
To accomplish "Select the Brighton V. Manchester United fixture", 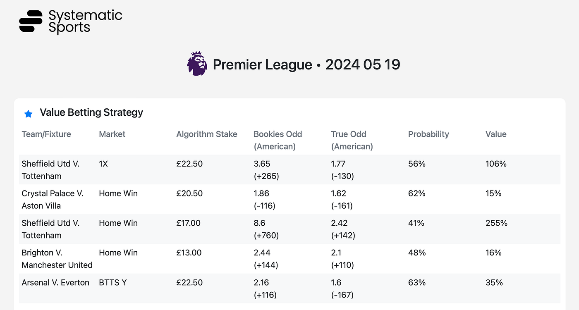I will pos(57,259).
